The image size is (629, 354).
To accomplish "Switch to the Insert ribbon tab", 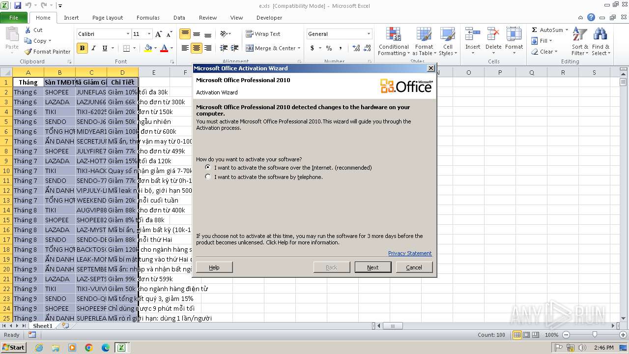I will pos(71,18).
